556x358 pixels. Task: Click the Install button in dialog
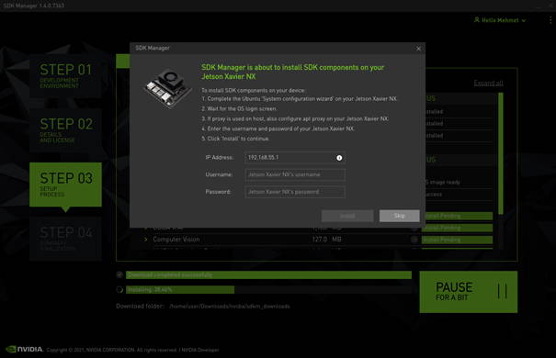click(x=347, y=216)
